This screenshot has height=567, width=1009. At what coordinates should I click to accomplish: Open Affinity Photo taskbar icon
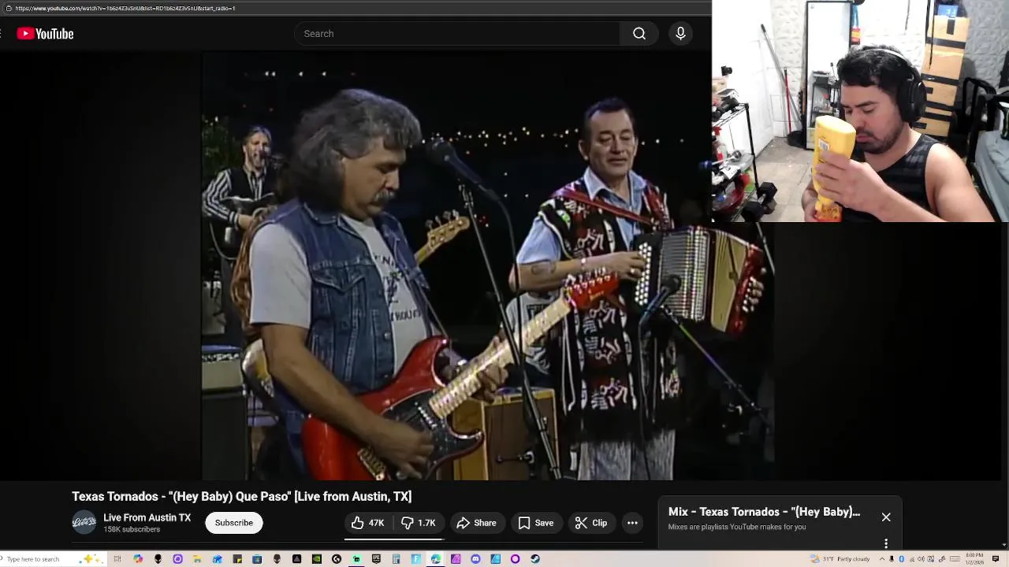click(456, 559)
